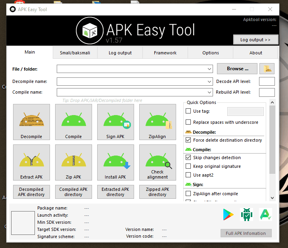Click the Install APK icon button
The width and height of the screenshot is (288, 248).
point(115,162)
